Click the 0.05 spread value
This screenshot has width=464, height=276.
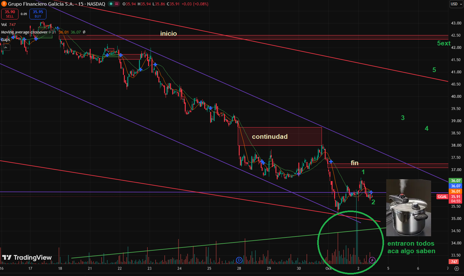(x=24, y=14)
